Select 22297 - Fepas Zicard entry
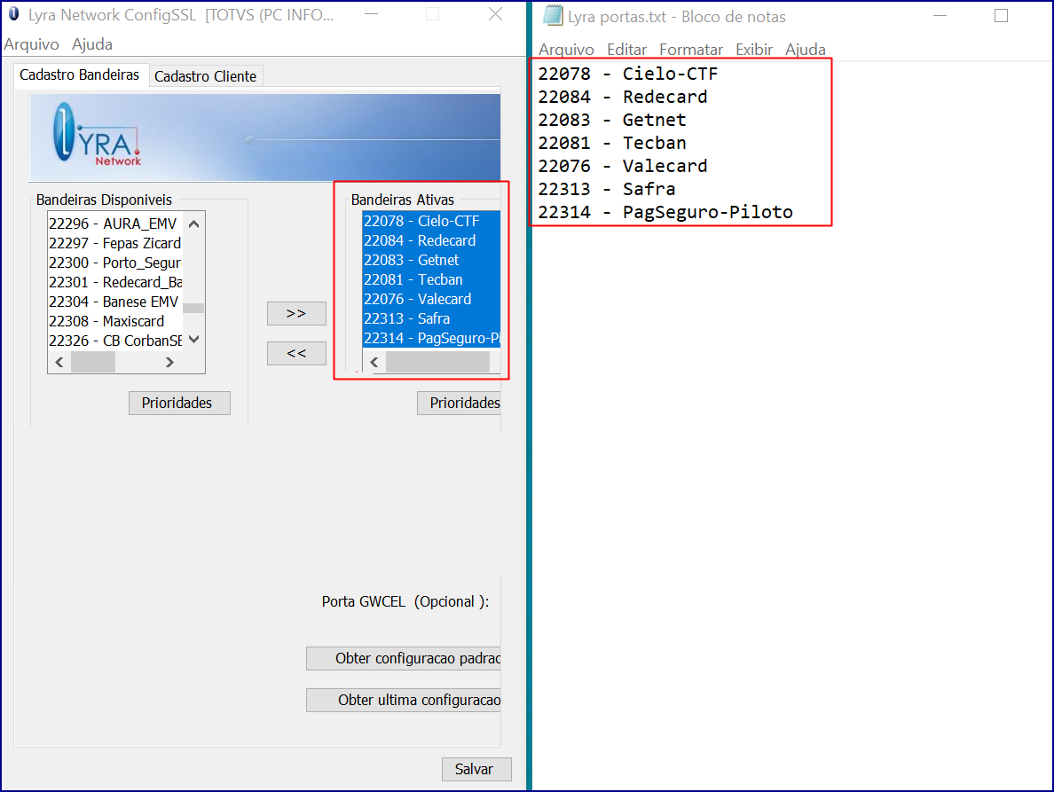Viewport: 1054px width, 792px height. tap(115, 243)
